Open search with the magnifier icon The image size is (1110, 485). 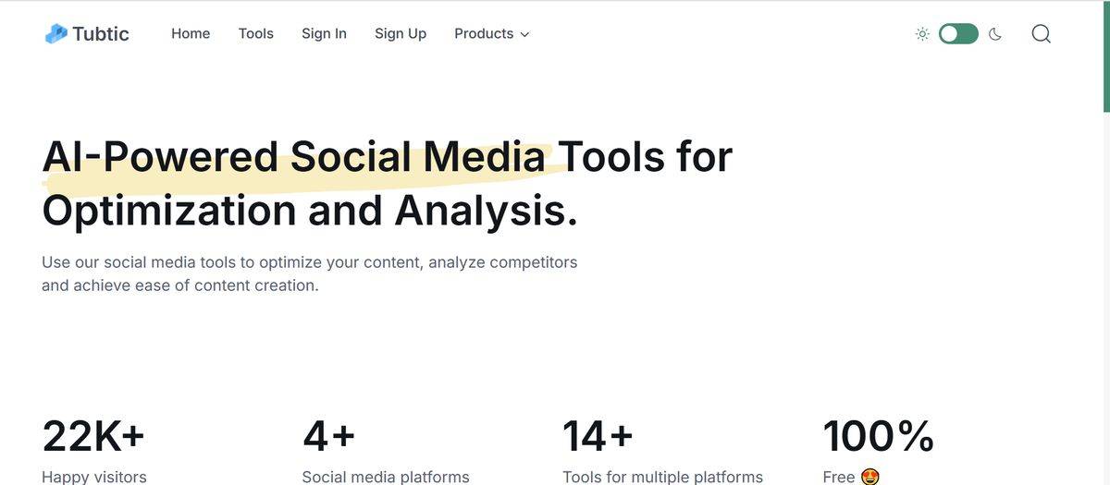pyautogui.click(x=1041, y=34)
